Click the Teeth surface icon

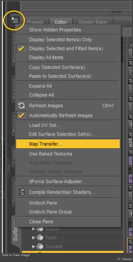pos(40,238)
